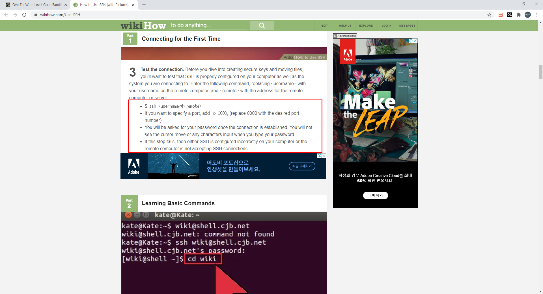Click the vertical scrollbar thumb
543x294 pixels.
[x=540, y=72]
